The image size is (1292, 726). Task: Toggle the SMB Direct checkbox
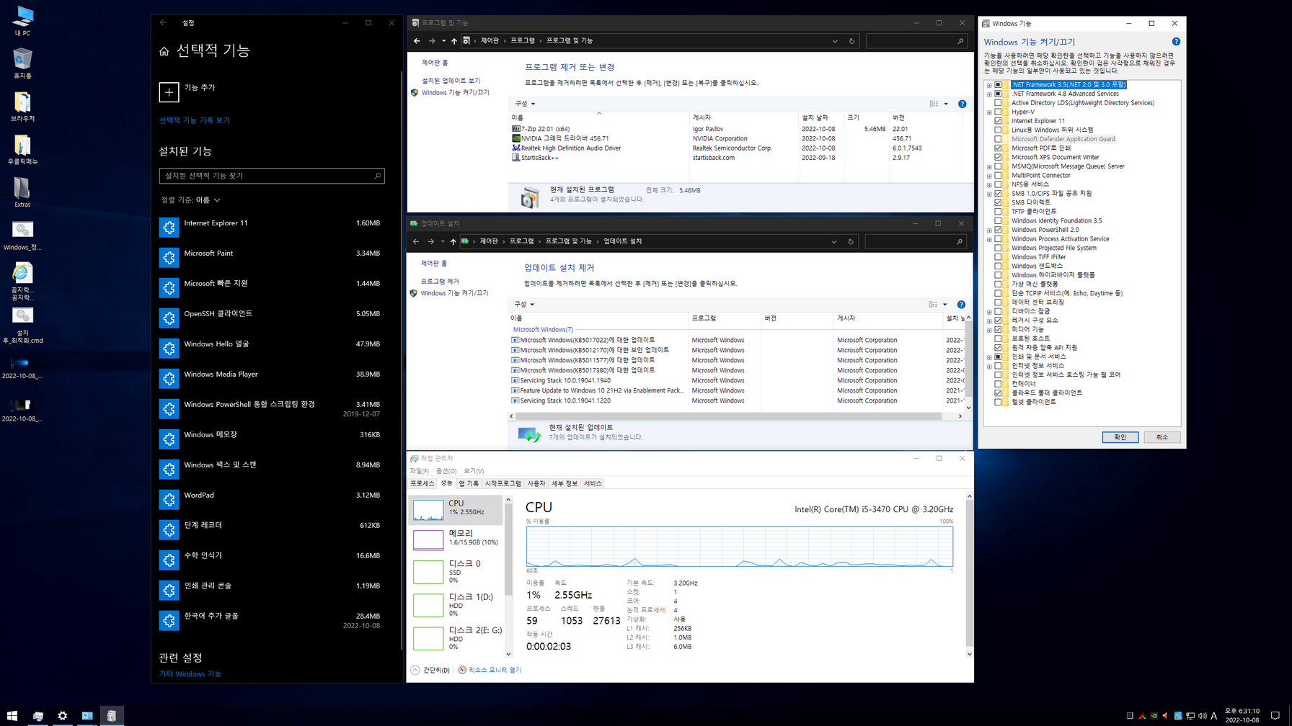(x=998, y=202)
